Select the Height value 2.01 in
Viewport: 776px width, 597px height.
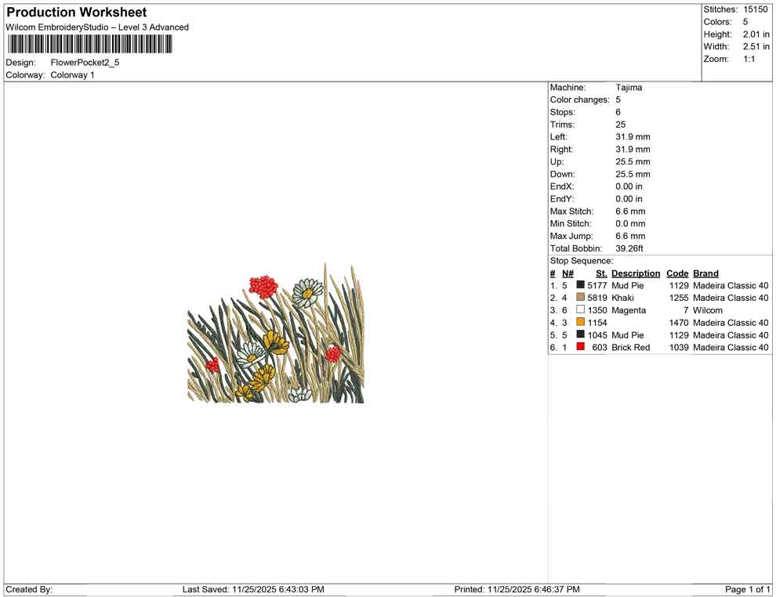tap(756, 34)
